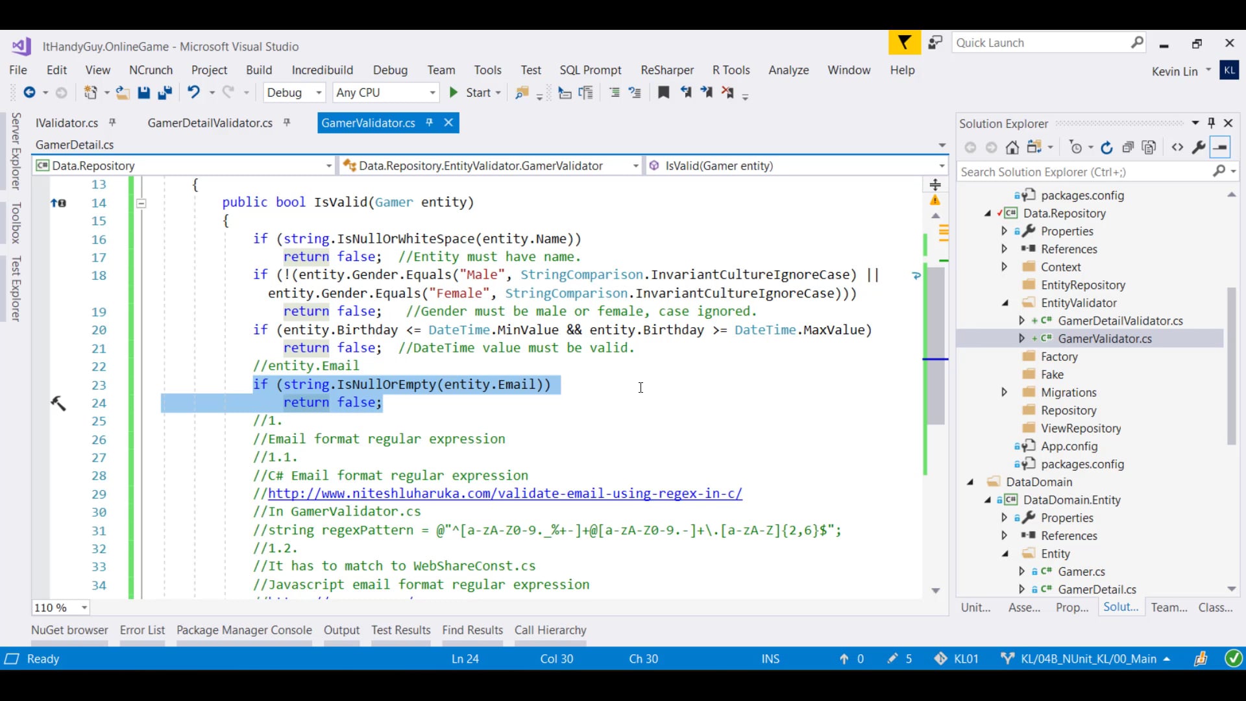The image size is (1246, 701).
Task: Refresh Solution Explorer with the refresh icon
Action: pyautogui.click(x=1106, y=148)
